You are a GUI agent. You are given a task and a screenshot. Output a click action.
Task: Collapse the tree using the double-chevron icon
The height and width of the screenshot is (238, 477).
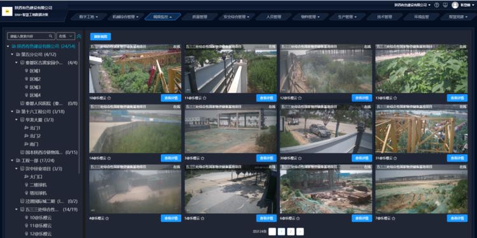[x=79, y=36]
